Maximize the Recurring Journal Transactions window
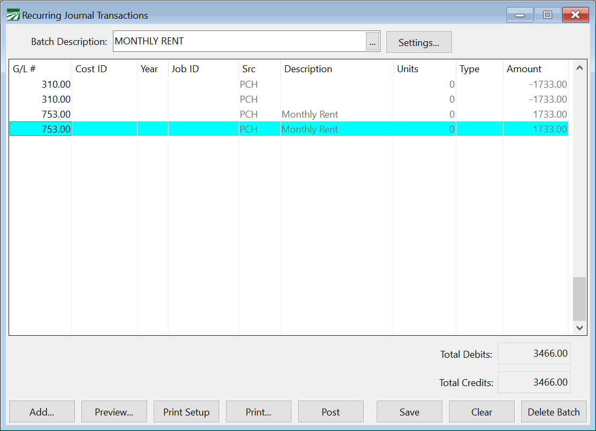 pos(547,15)
